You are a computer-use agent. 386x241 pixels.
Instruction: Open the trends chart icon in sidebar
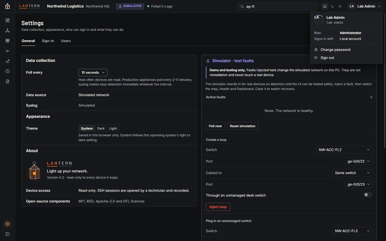(8, 61)
